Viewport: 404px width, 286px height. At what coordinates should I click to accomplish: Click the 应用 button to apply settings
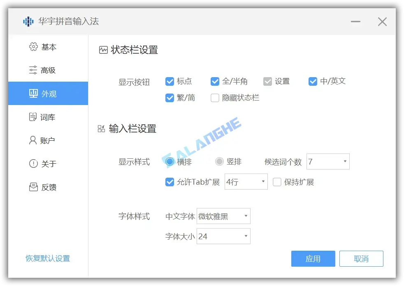[313, 259]
